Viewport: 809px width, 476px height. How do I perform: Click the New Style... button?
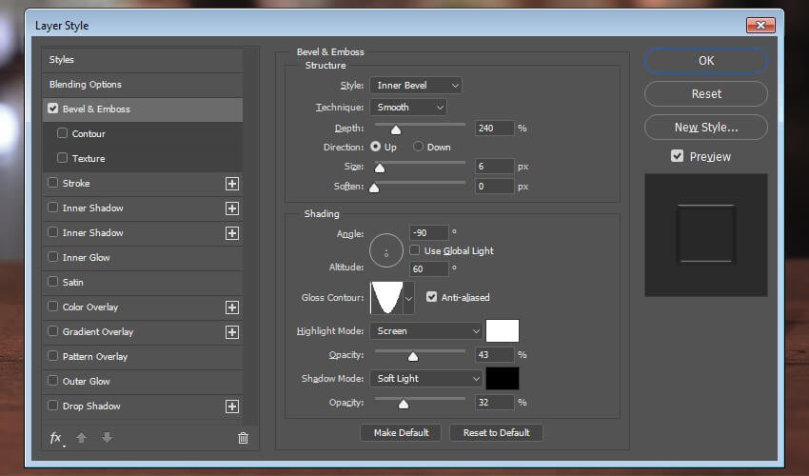706,127
